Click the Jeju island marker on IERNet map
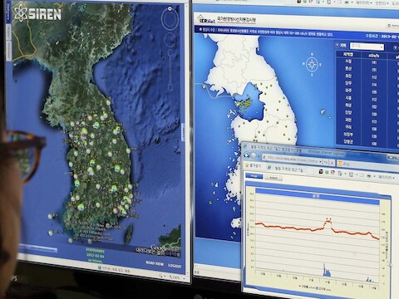 [x=235, y=223]
